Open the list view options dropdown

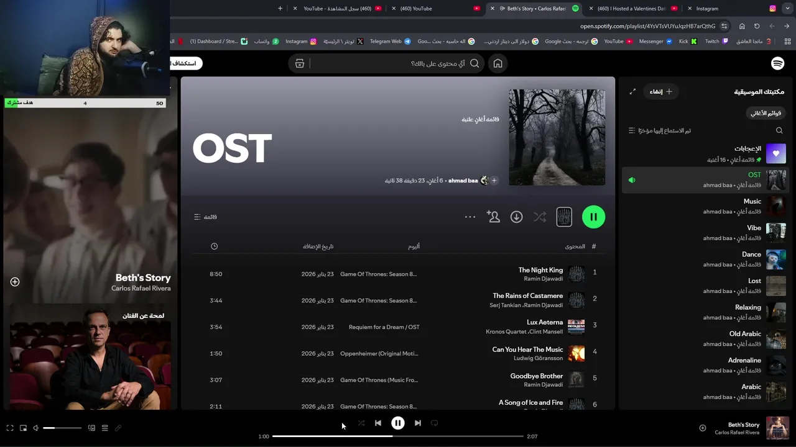205,217
